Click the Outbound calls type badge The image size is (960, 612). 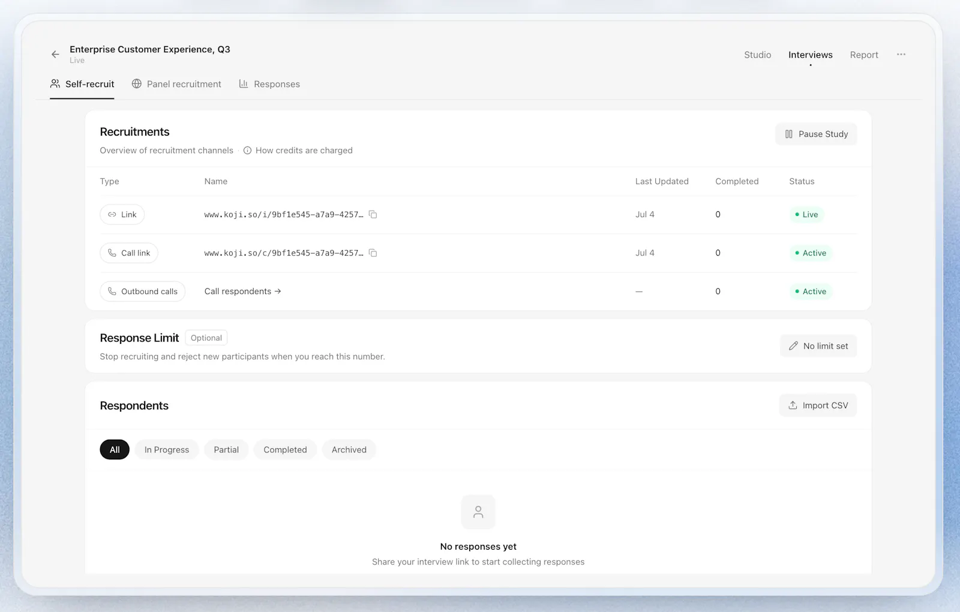(x=142, y=291)
